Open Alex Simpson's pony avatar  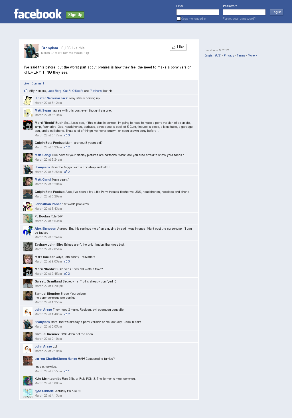28,231
